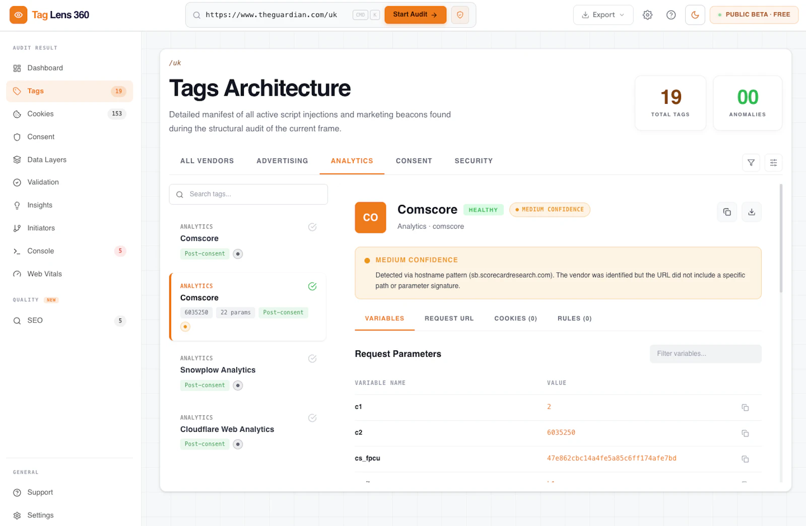806x526 pixels.
Task: Copy the c1 variable value
Action: 745,408
